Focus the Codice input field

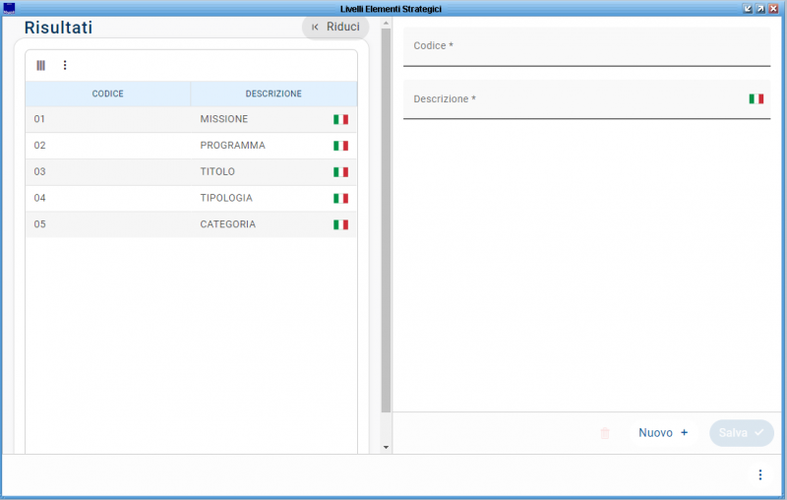coord(585,47)
